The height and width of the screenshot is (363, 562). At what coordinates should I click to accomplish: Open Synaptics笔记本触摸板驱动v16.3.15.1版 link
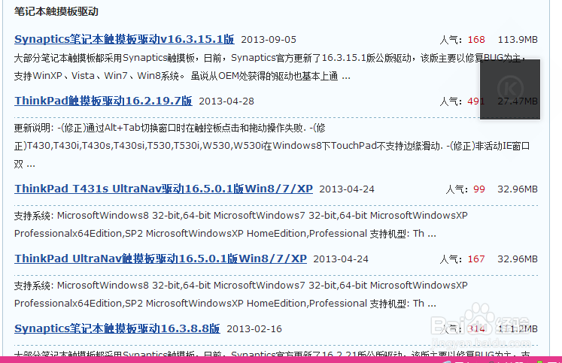pyautogui.click(x=124, y=39)
